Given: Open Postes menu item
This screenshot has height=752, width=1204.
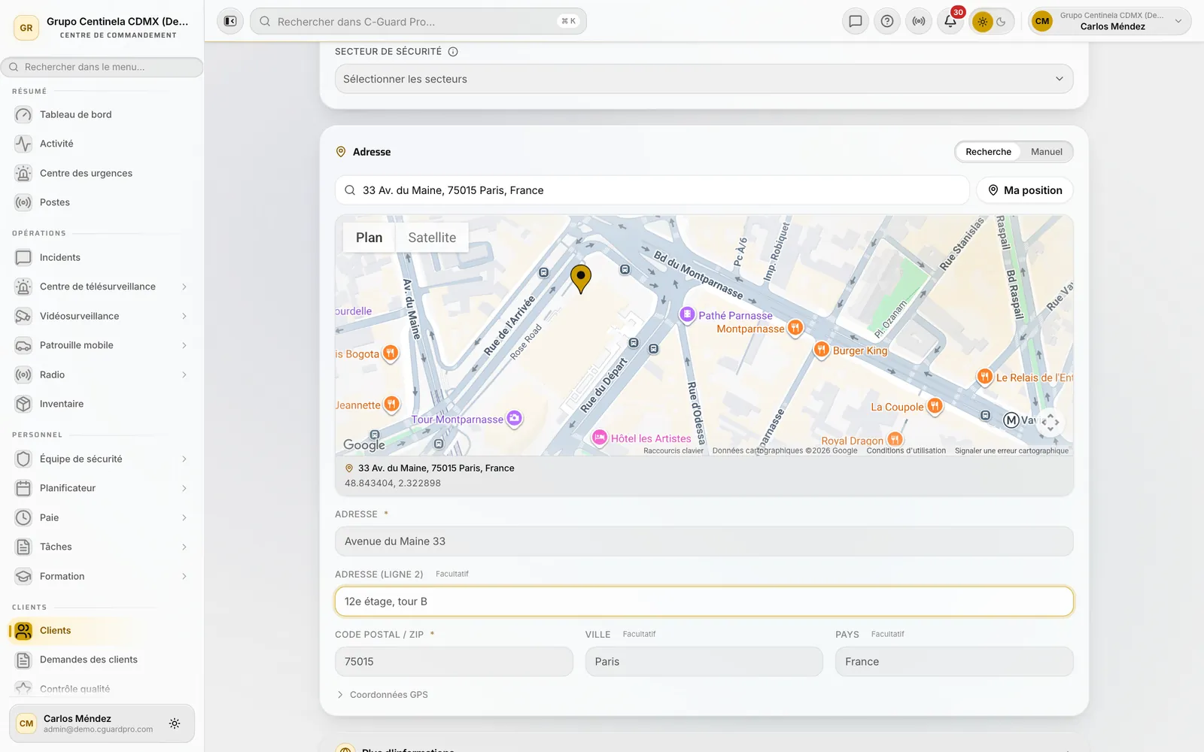Looking at the screenshot, I should (55, 202).
